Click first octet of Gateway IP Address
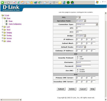Screen dimensions: 107x101 tap(78, 51)
